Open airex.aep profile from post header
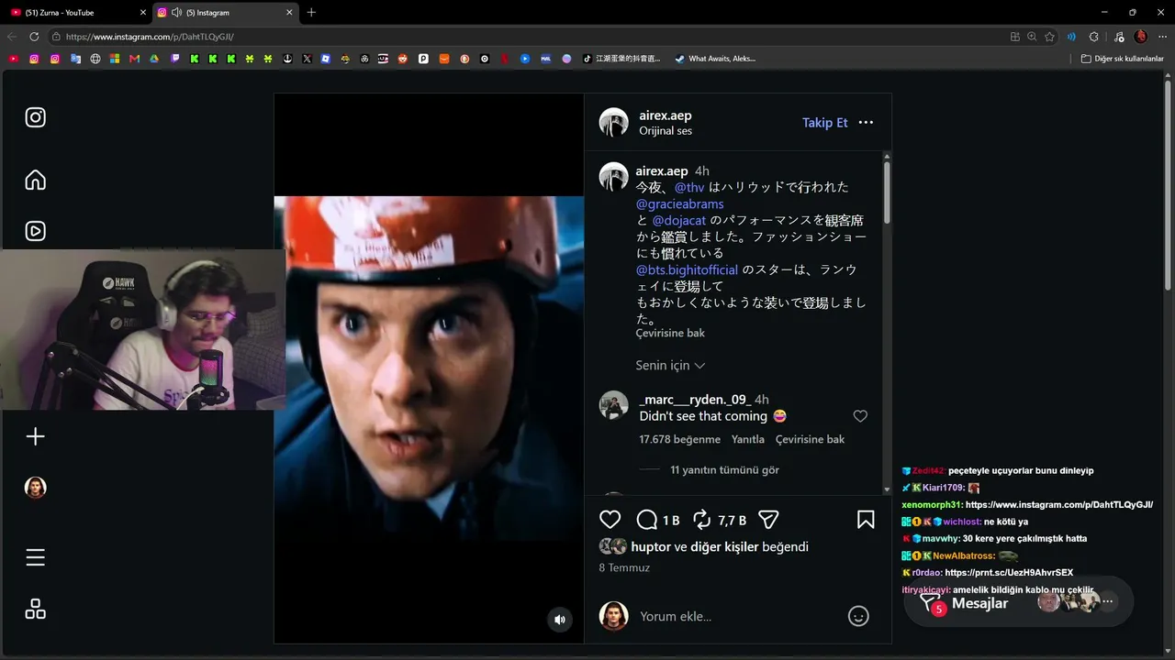 click(666, 115)
